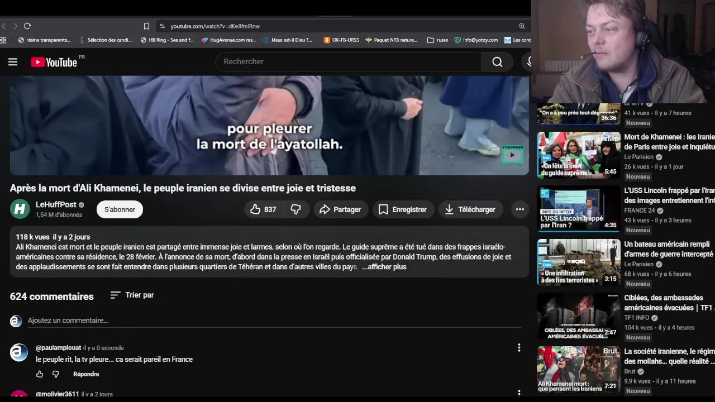The width and height of the screenshot is (715, 402).
Task: Open the 5:45 Le Parisien video thumbnail
Action: point(579,155)
